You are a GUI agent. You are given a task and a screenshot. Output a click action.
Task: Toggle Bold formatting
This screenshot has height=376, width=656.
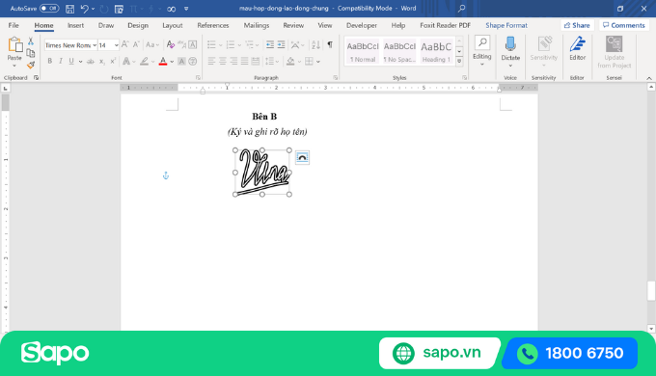pyautogui.click(x=50, y=62)
